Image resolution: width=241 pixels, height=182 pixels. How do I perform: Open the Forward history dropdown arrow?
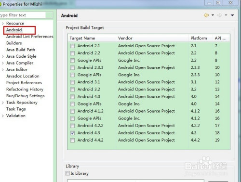(x=226, y=15)
